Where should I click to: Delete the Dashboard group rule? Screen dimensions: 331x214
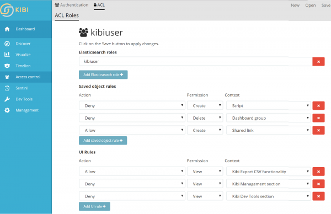tap(318, 118)
